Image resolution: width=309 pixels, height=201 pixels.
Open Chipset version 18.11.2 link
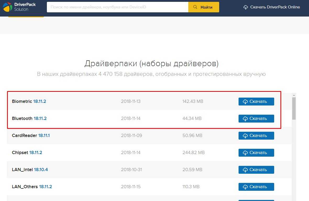pyautogui.click(x=36, y=152)
